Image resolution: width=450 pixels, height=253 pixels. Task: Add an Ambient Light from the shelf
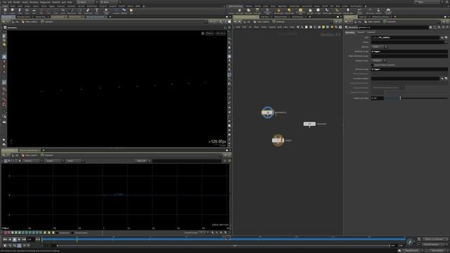348,11
